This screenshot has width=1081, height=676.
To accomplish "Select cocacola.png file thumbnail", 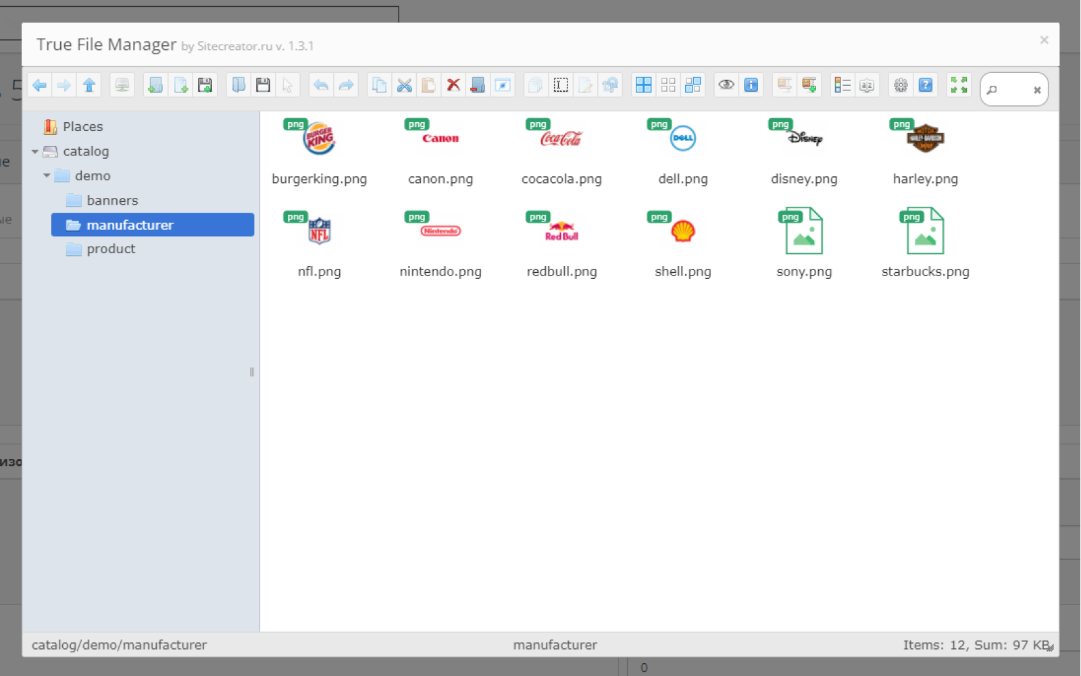I will (x=561, y=139).
